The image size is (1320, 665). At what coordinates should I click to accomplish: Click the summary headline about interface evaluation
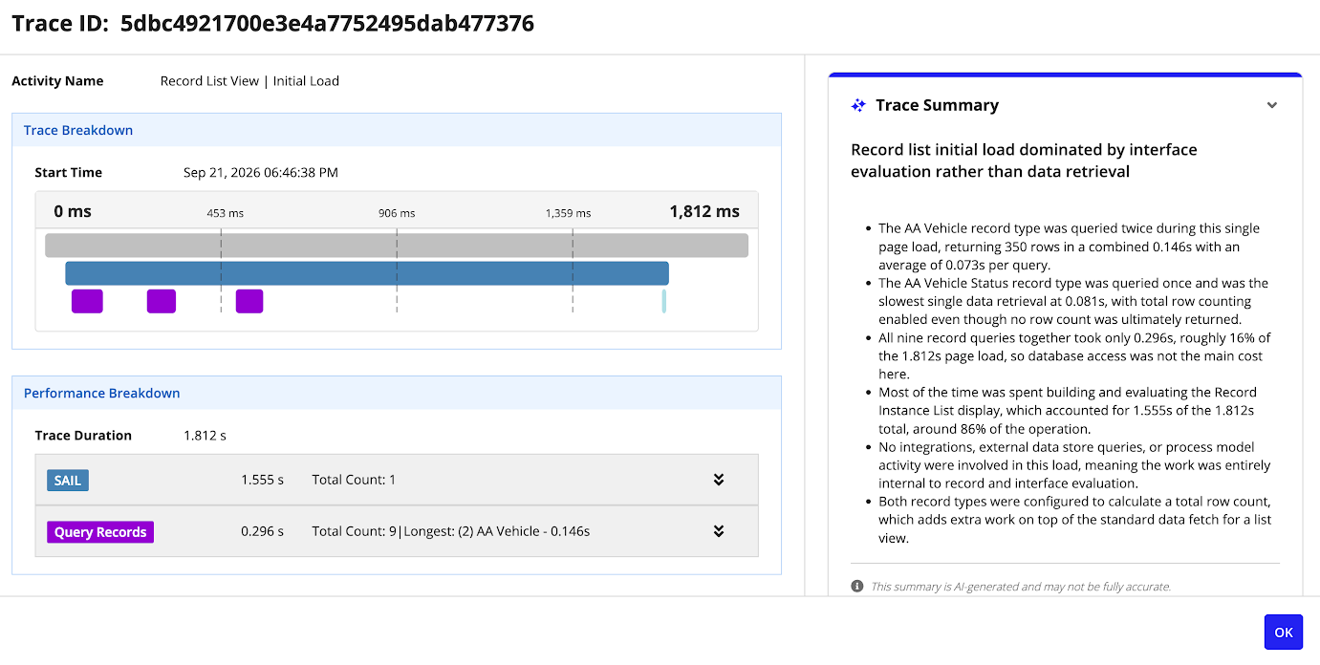tap(1024, 161)
